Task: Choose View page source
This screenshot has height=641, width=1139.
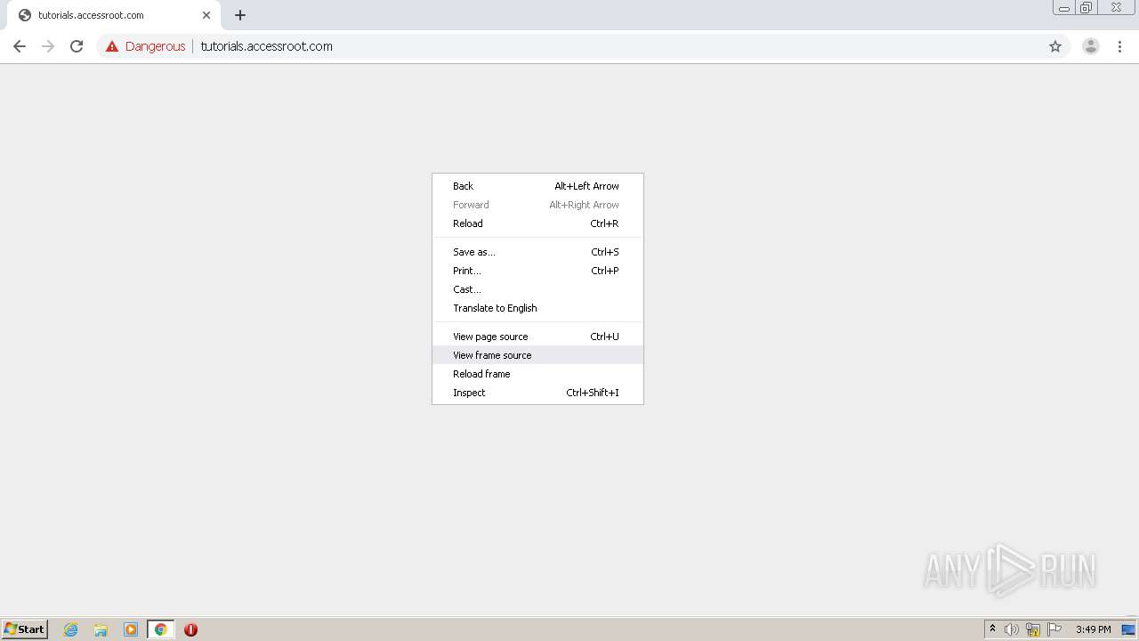Action: click(x=537, y=337)
